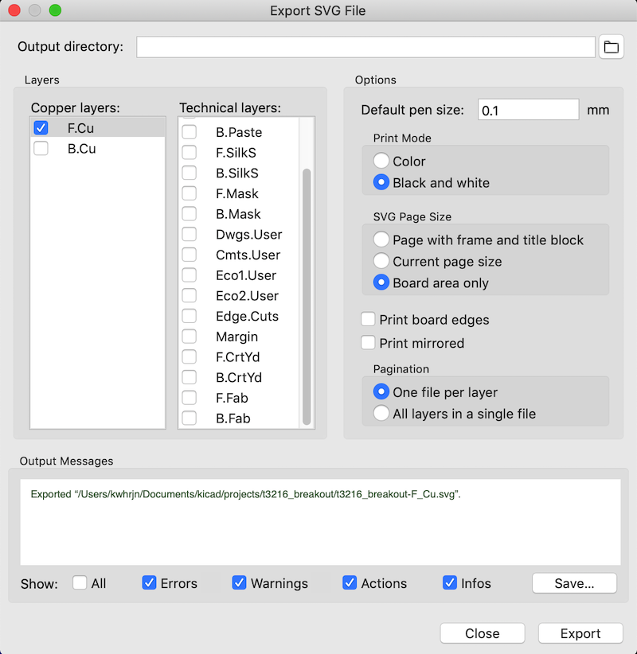Enable Print board edges

click(x=368, y=320)
